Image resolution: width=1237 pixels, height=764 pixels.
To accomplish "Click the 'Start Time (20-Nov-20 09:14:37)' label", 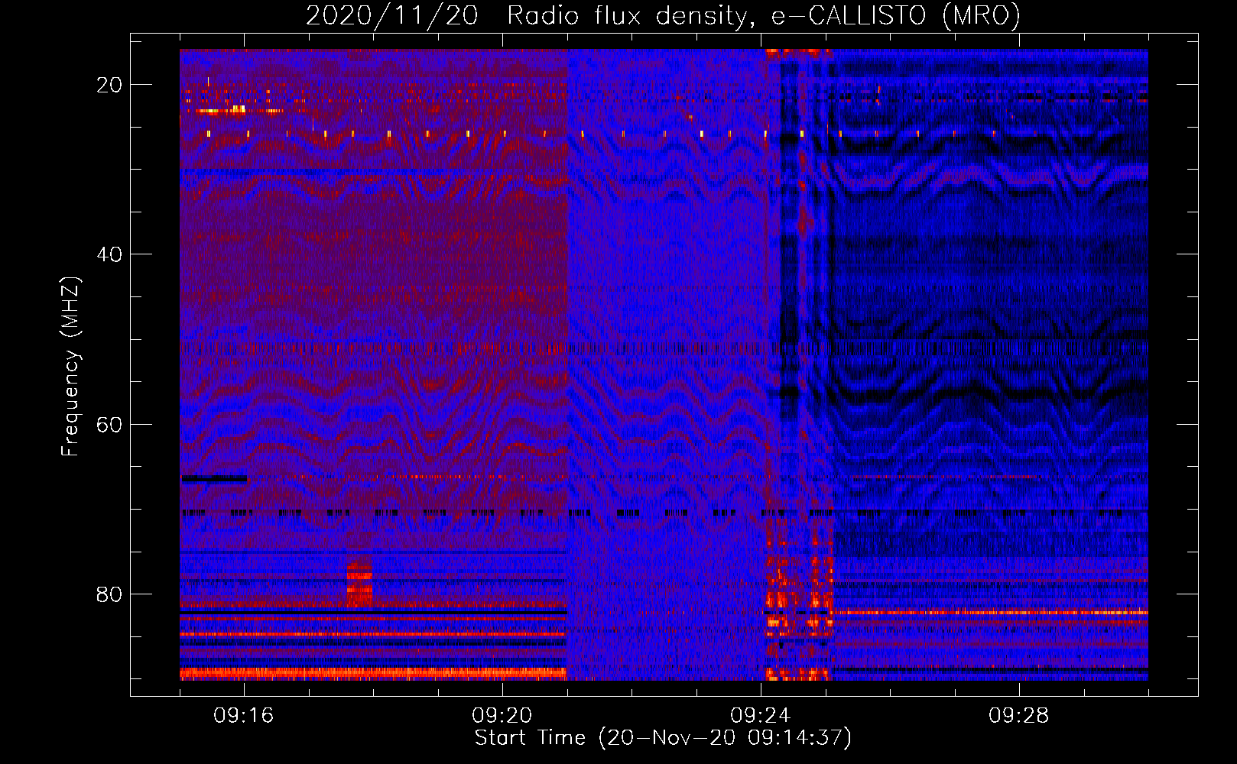I will click(663, 738).
